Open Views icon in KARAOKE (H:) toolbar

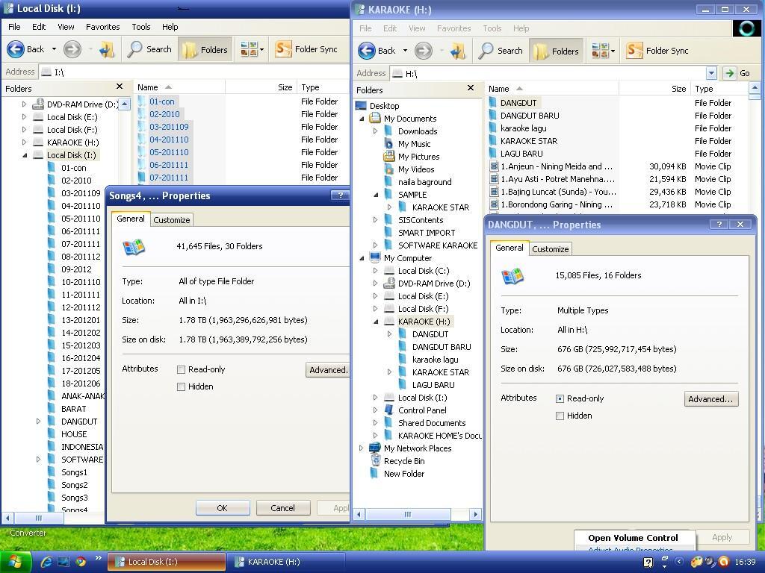click(x=603, y=51)
